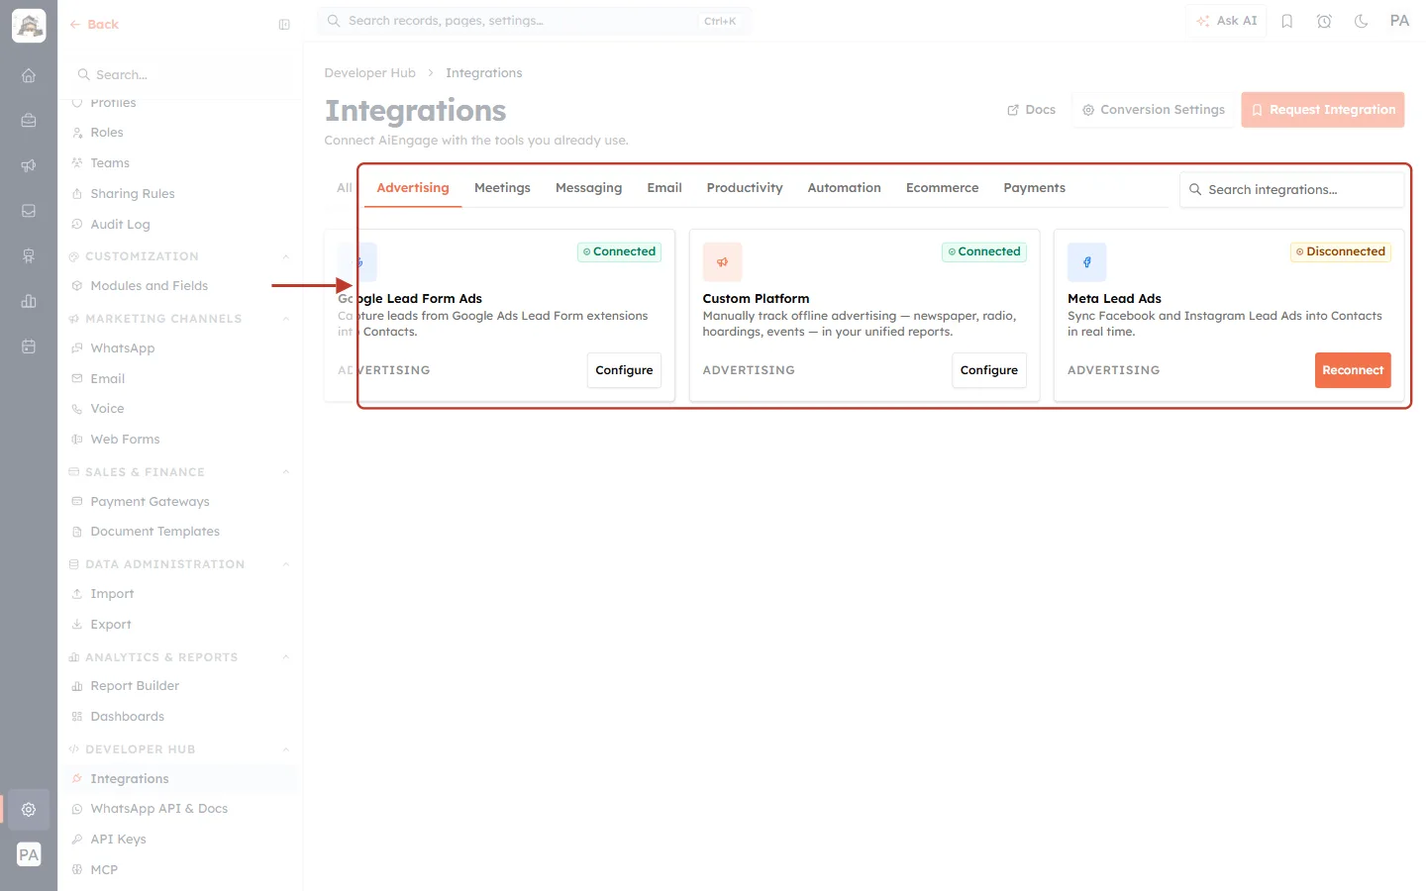Collapse the Marketing Channels section
The width and height of the screenshot is (1426, 891).
click(285, 319)
